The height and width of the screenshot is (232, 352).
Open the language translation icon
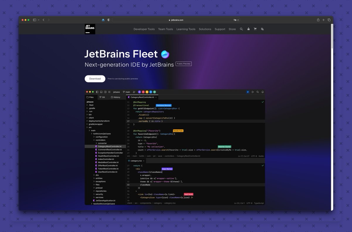point(262,29)
